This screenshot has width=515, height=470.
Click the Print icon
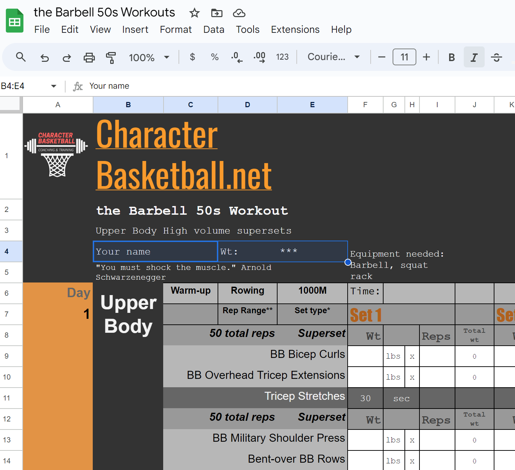tap(89, 57)
